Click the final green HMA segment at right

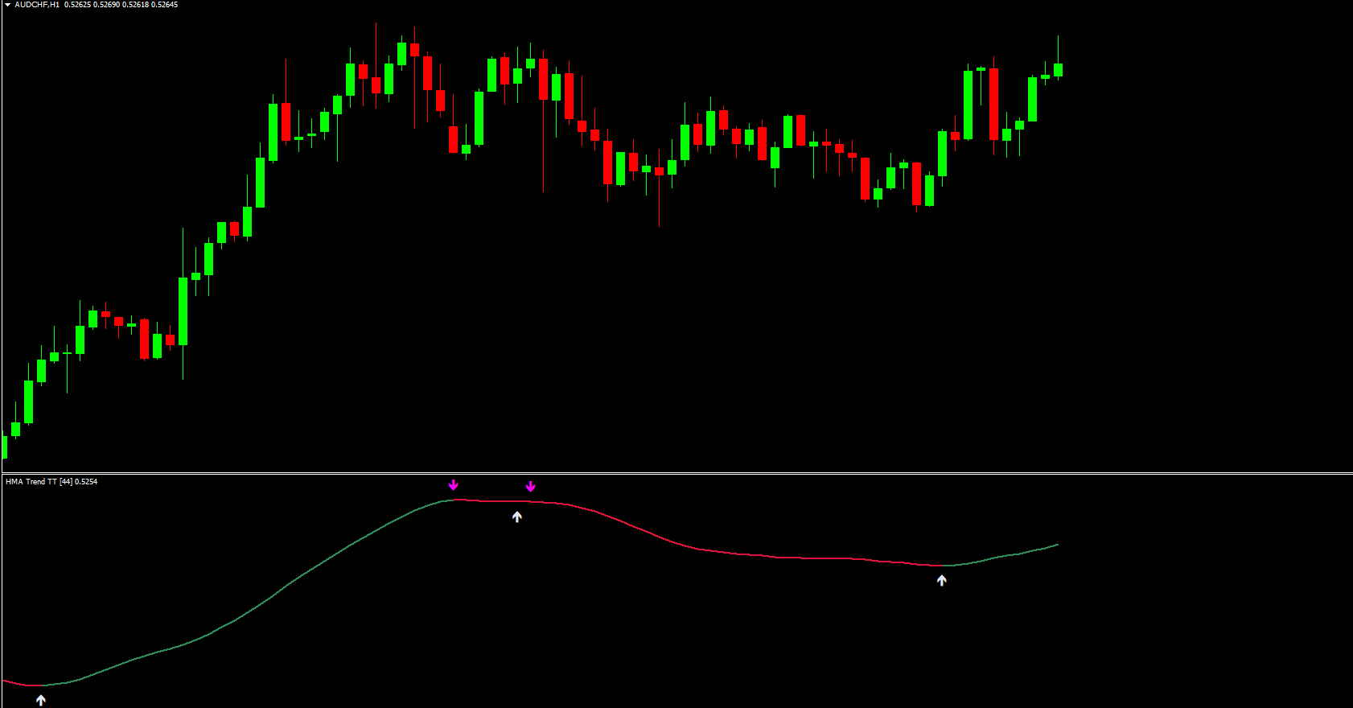[x=1014, y=554]
